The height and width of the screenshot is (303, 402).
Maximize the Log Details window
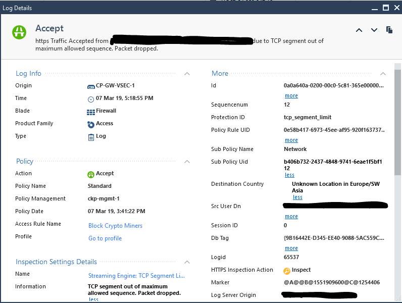(386, 8)
